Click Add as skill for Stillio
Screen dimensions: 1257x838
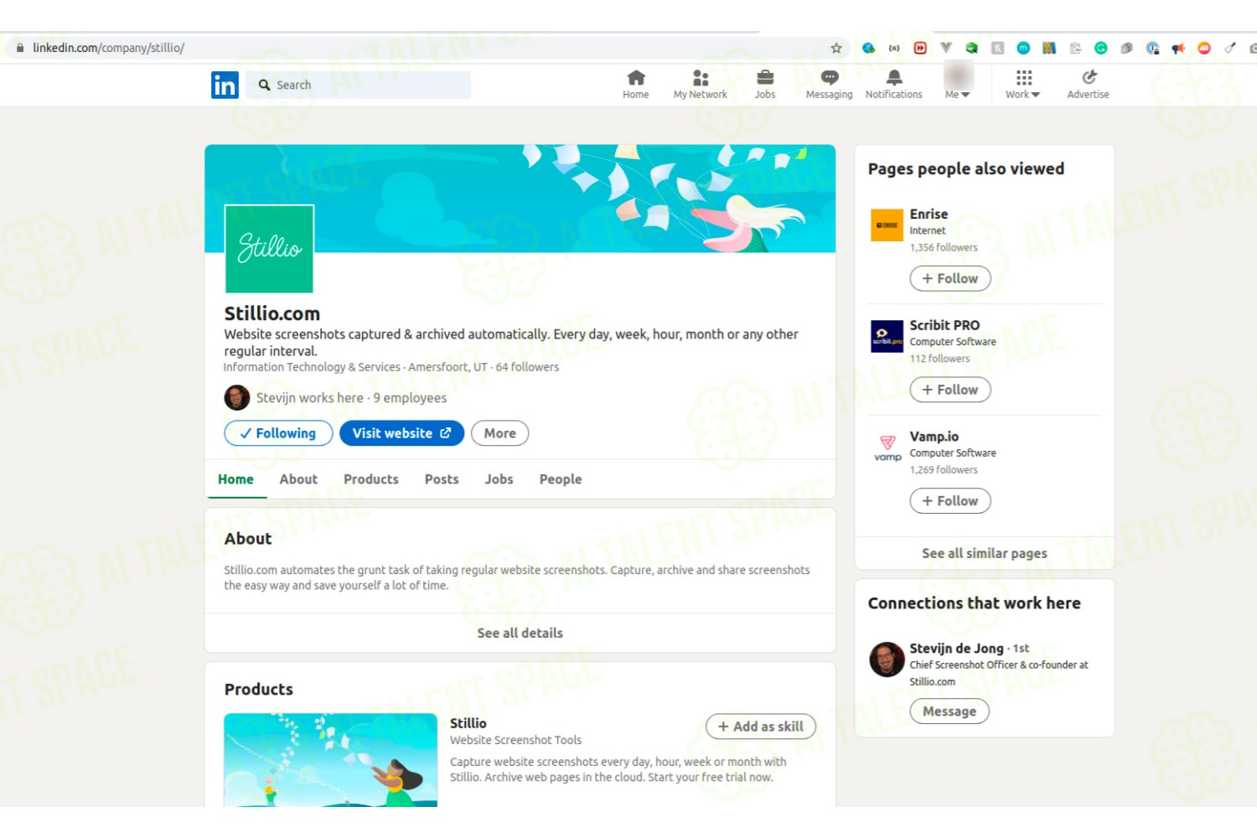click(761, 727)
